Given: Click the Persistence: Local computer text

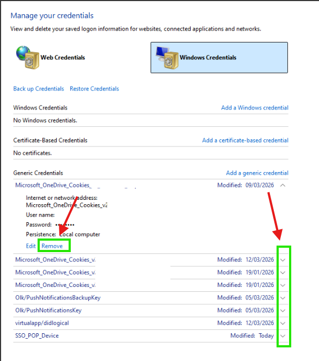Looking at the screenshot, I should (63, 234).
